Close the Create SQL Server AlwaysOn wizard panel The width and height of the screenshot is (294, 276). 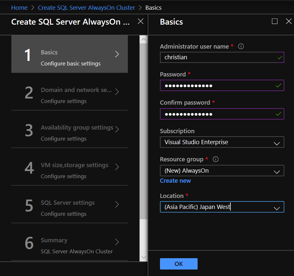click(140, 21)
